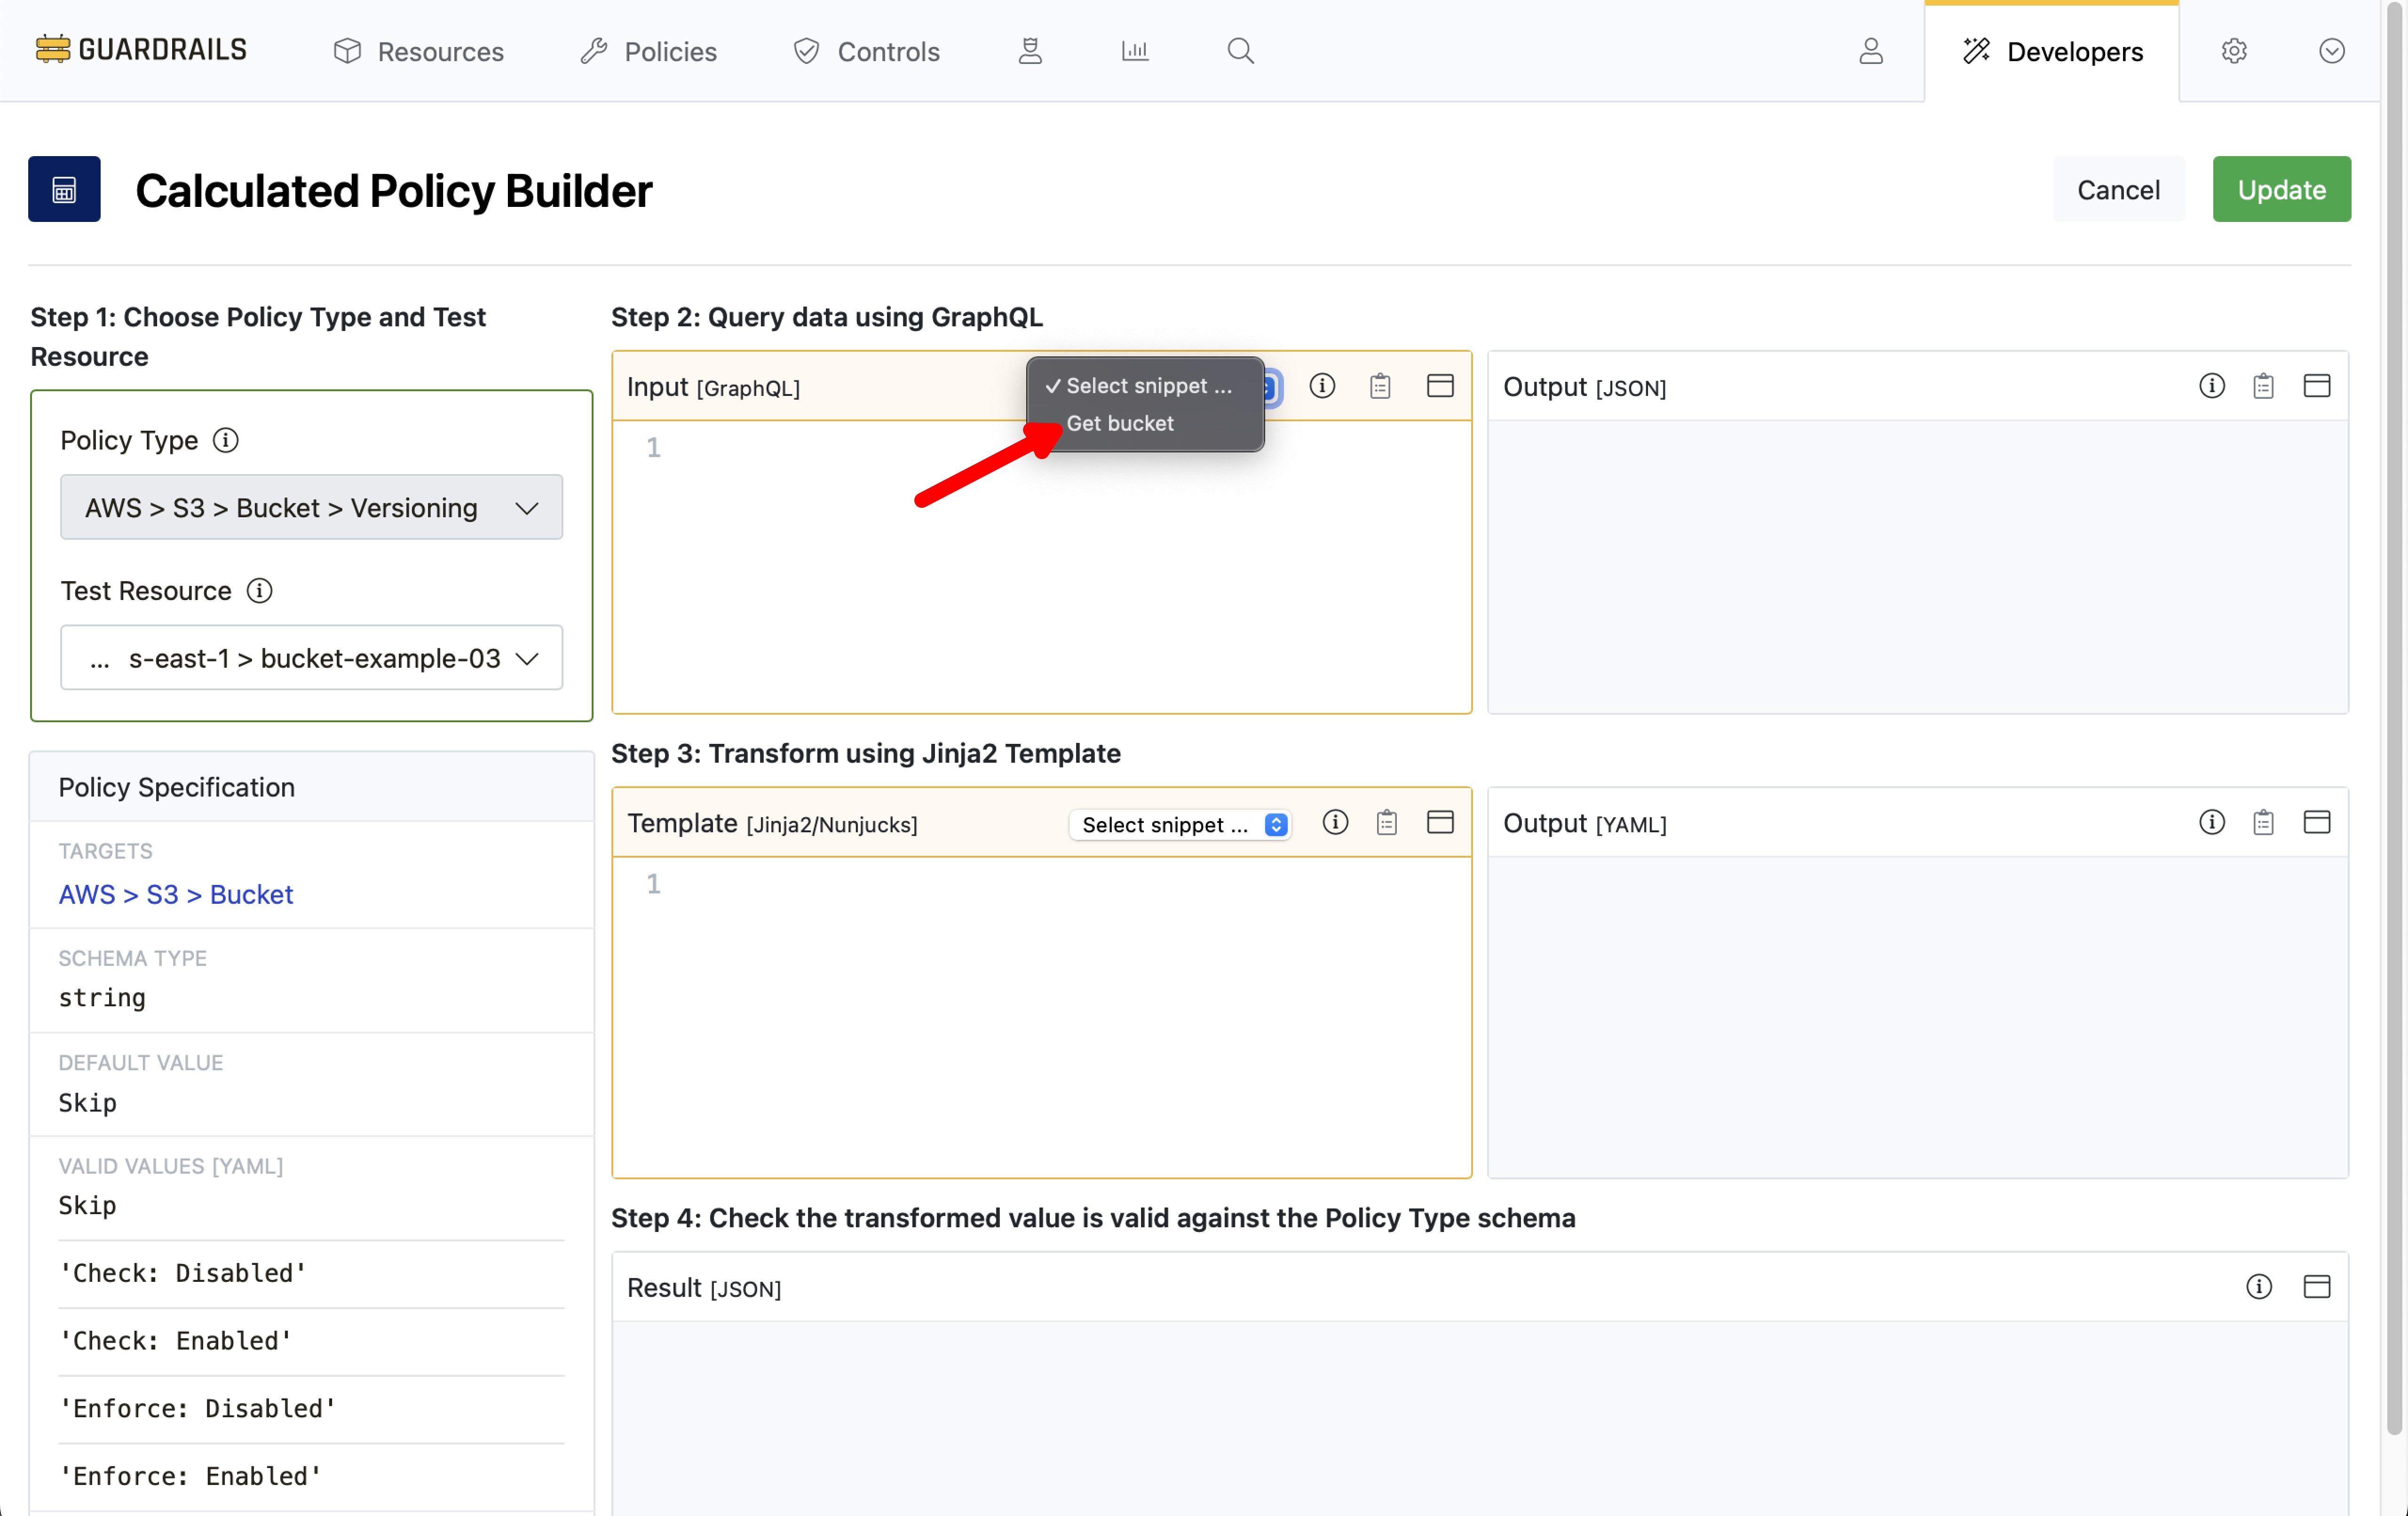
Task: Click the Guardrails logo
Action: [x=140, y=50]
